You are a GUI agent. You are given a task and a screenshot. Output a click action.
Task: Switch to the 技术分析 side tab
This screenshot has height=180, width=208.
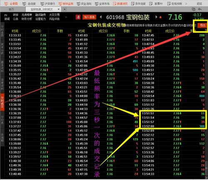click(x=2, y=49)
